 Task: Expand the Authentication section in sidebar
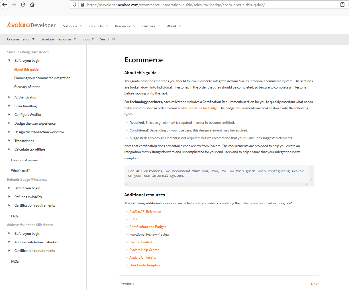[9, 97]
